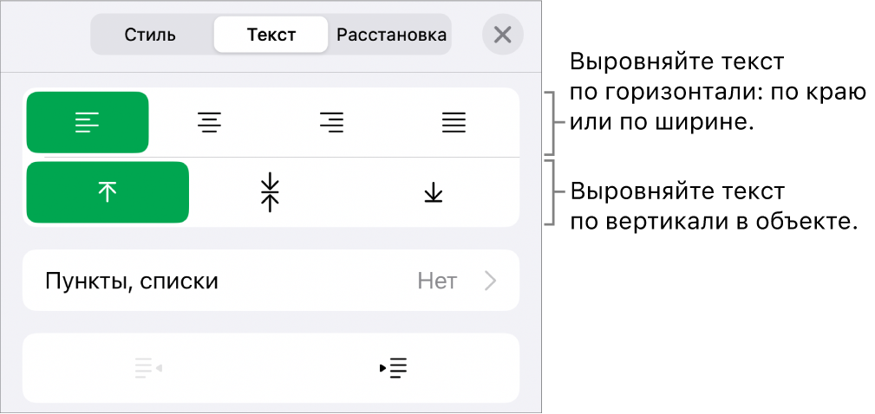
Task: Click the horizontal alignment caption text
Action: (717, 93)
